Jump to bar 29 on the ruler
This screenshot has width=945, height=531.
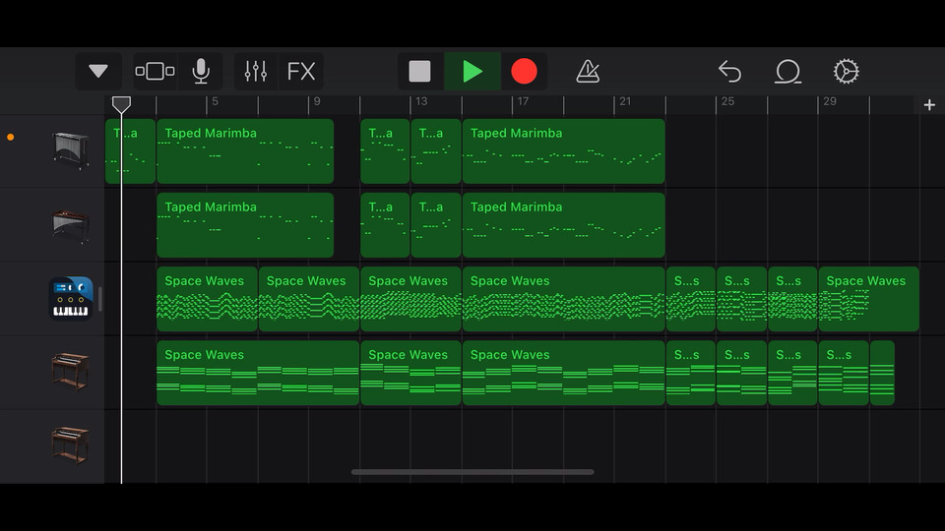click(x=830, y=101)
